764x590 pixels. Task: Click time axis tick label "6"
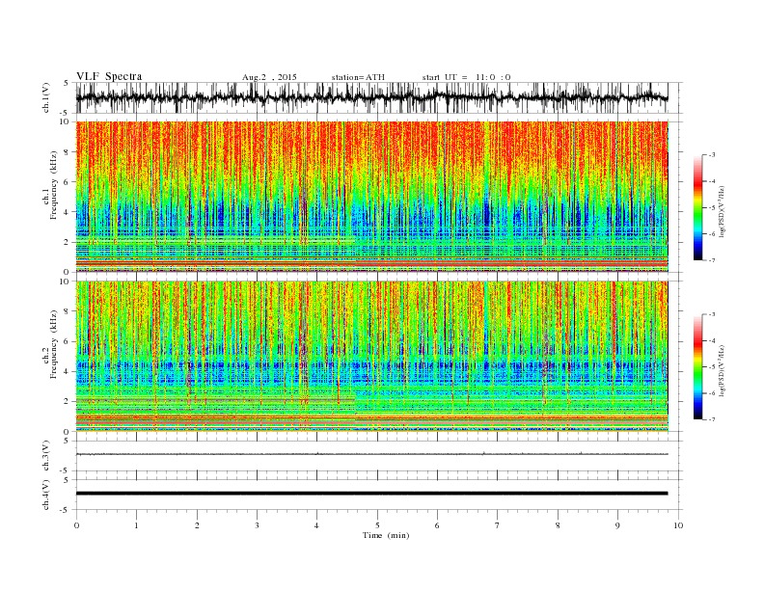[437, 525]
